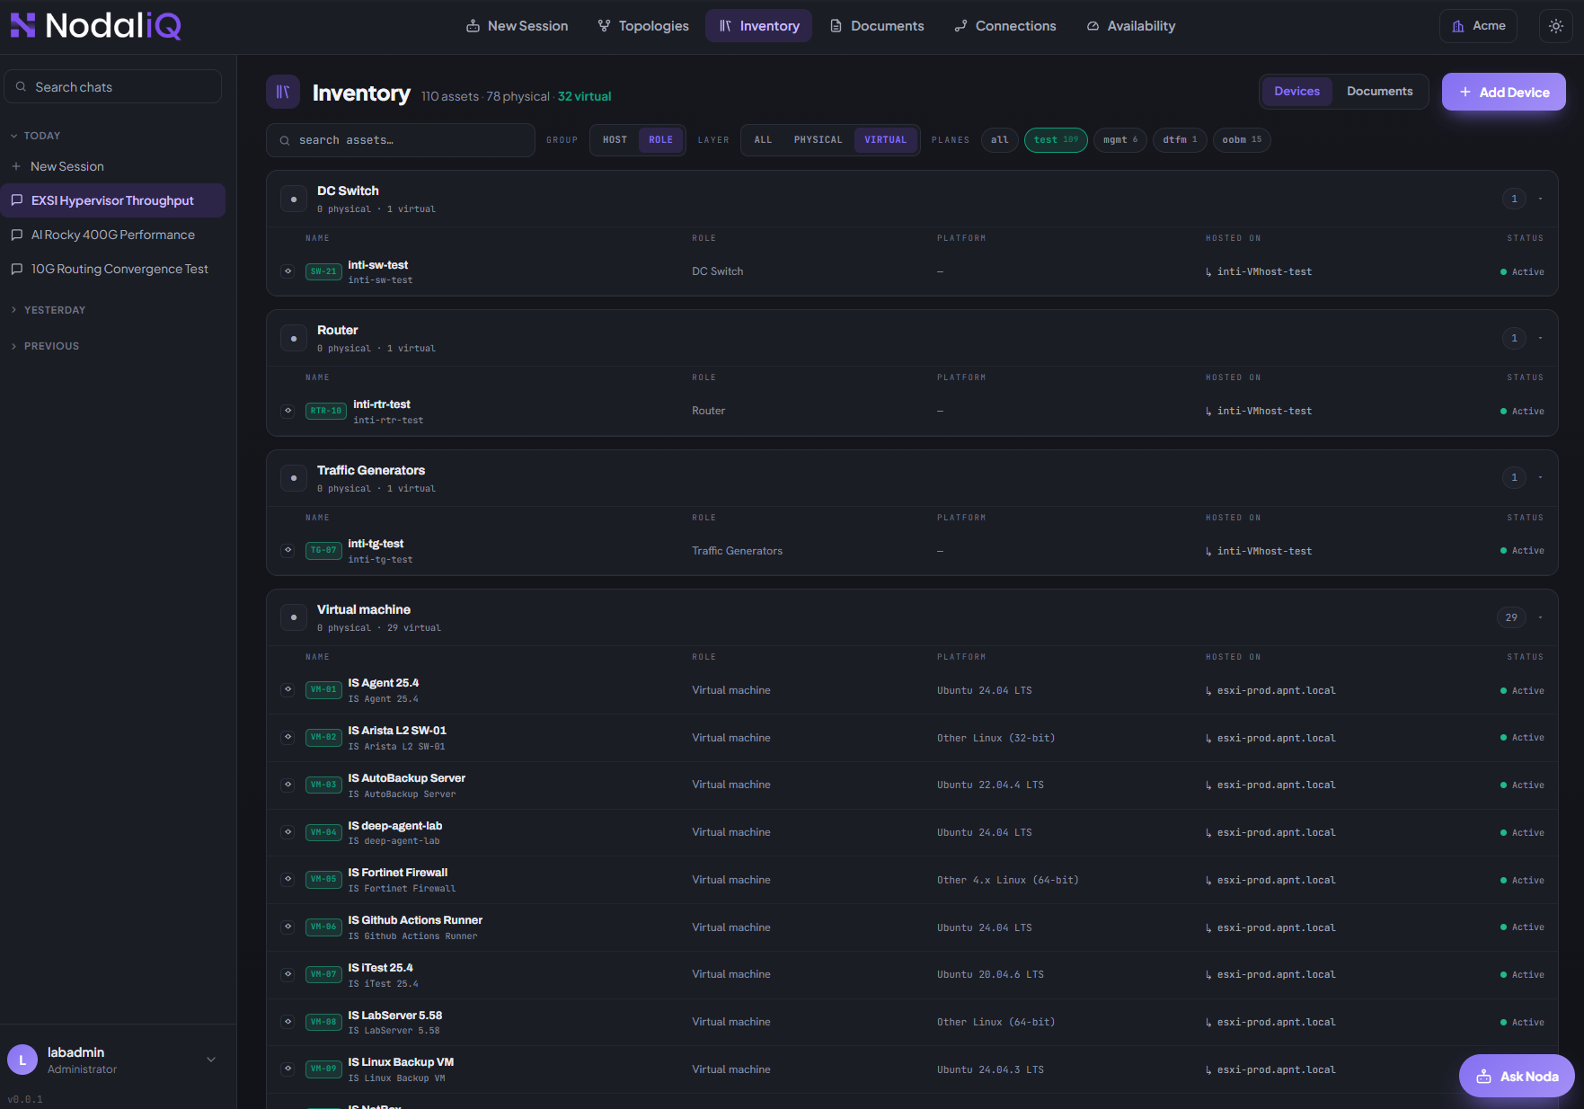The width and height of the screenshot is (1584, 1109).
Task: Click row icon left of IS Linux Backup VM
Action: 288,1069
